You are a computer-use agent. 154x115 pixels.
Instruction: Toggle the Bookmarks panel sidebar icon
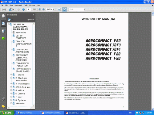tap(3, 24)
